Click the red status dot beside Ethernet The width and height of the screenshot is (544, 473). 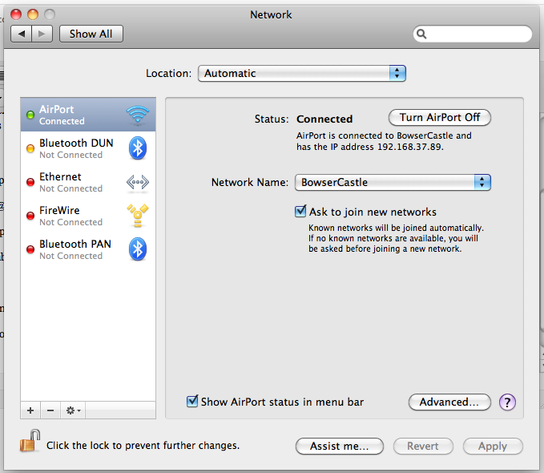coord(30,182)
